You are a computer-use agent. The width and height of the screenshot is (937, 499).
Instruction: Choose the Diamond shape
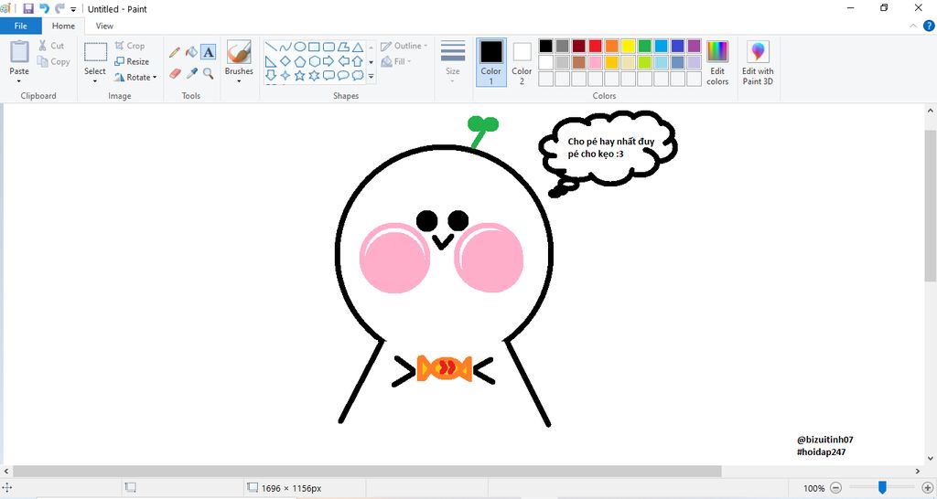285,61
